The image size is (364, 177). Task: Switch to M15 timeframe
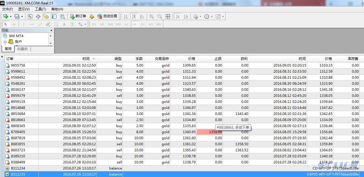pyautogui.click(x=110, y=24)
